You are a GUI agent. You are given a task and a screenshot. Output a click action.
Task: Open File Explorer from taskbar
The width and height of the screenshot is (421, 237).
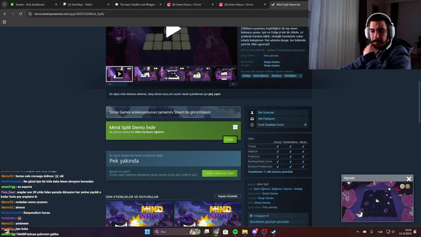tap(245, 232)
